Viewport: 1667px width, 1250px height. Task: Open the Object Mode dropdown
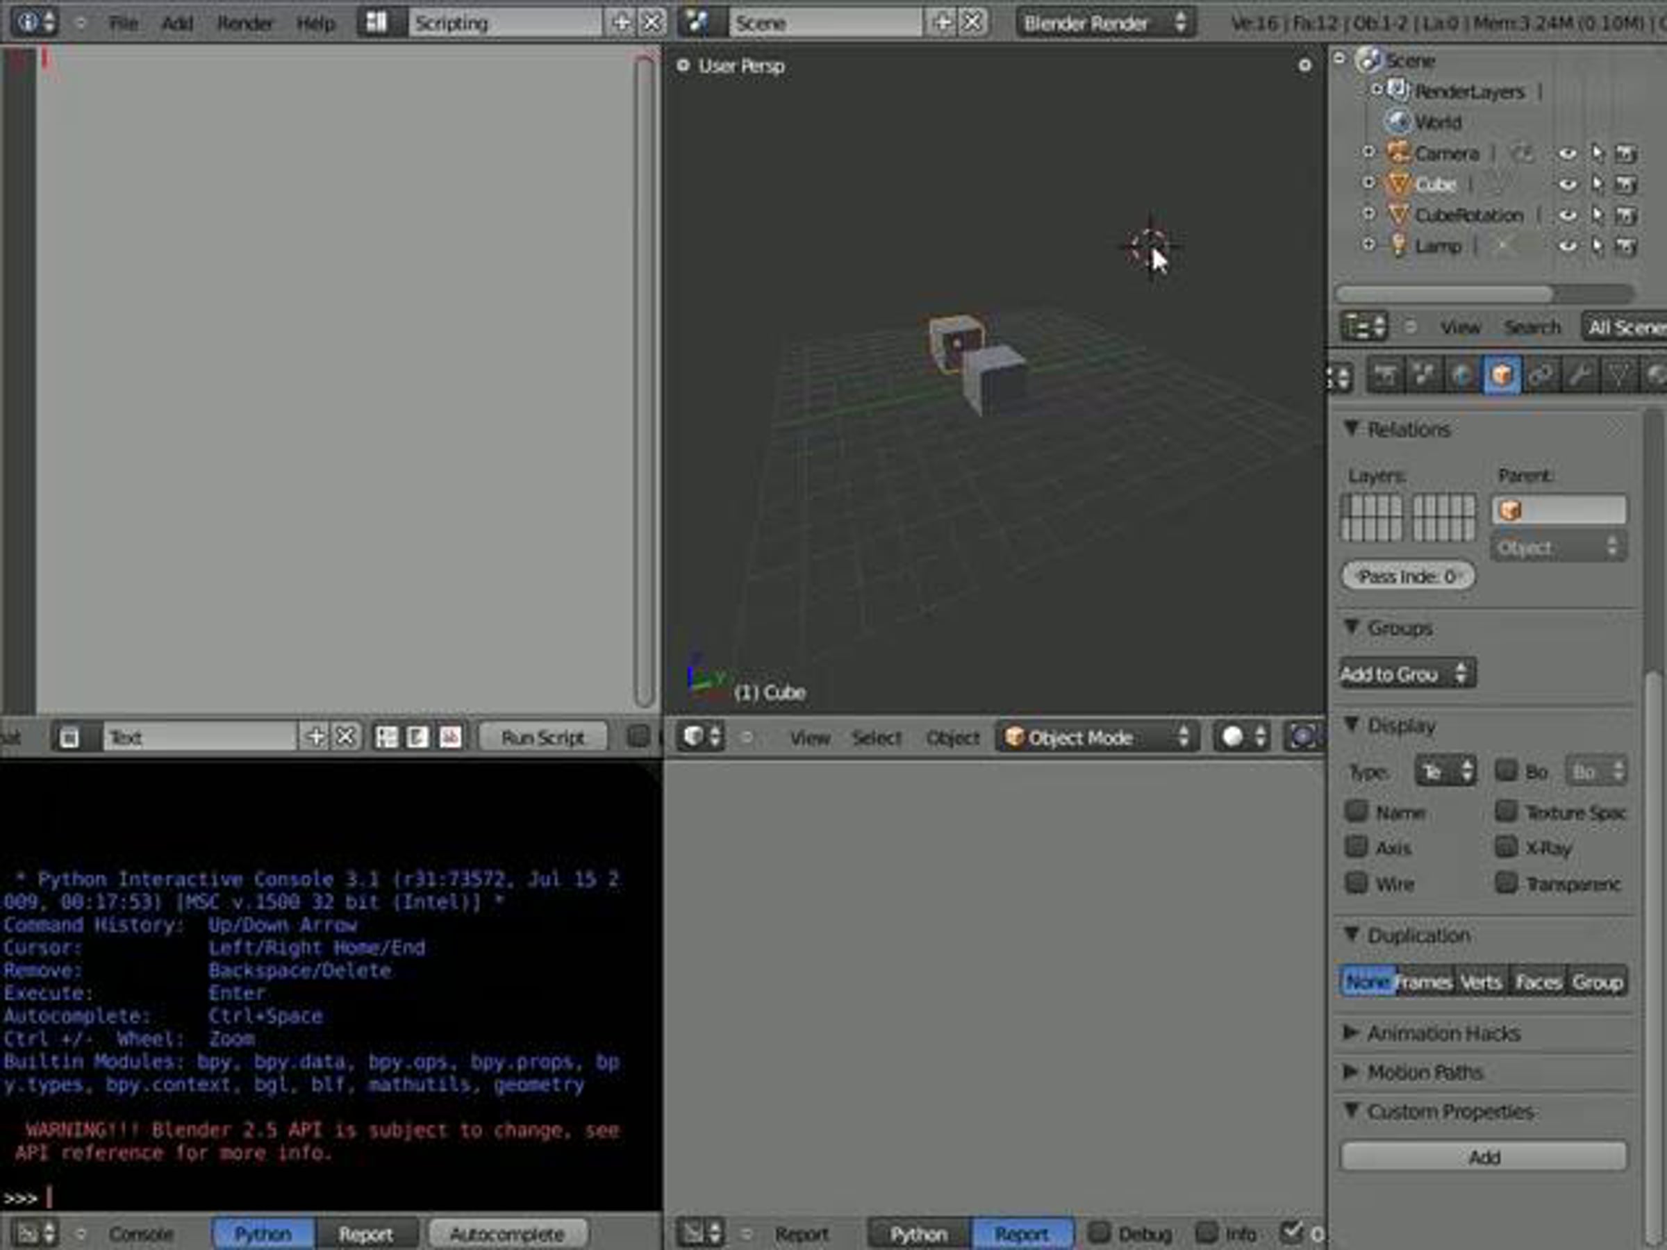coord(1097,737)
